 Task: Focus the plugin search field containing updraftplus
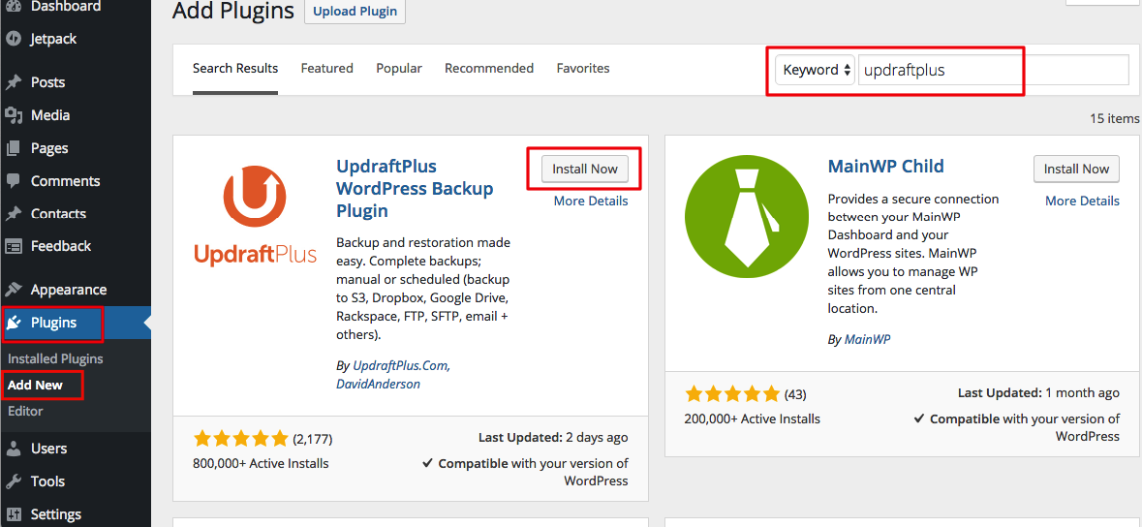pos(993,70)
